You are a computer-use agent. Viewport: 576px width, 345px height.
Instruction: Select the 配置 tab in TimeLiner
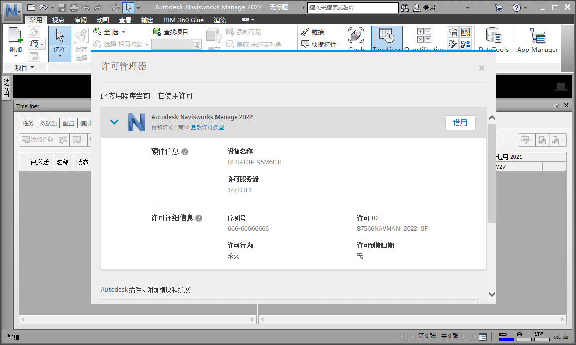pos(68,123)
